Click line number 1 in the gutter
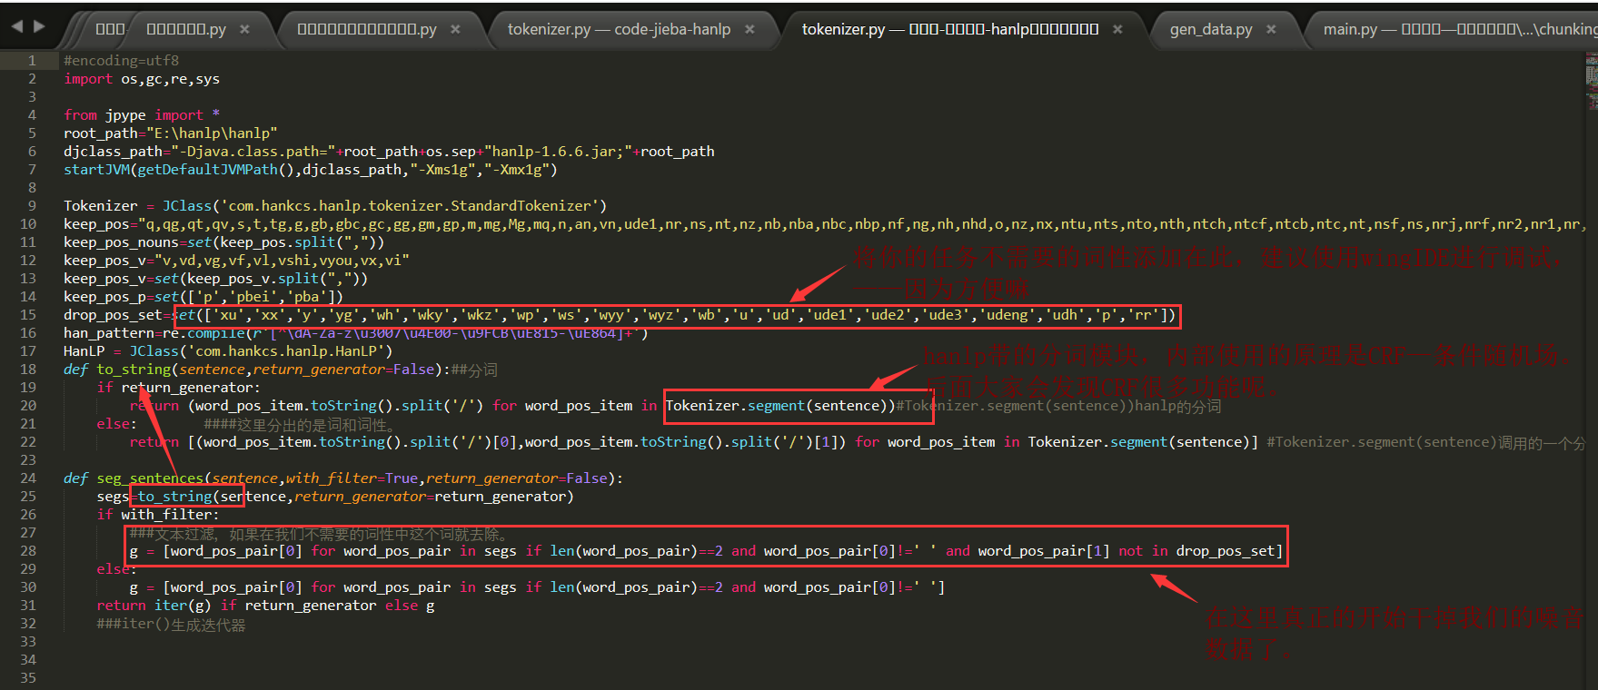Screen dimensions: 1598x690 [32, 60]
